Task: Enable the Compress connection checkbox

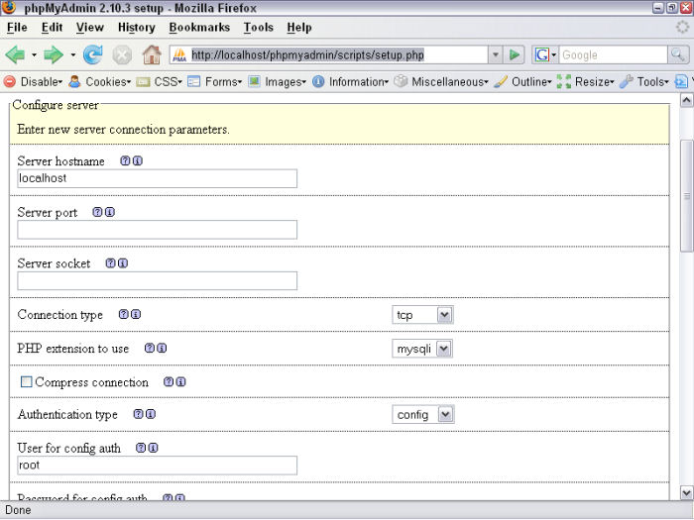Action: pyautogui.click(x=27, y=381)
